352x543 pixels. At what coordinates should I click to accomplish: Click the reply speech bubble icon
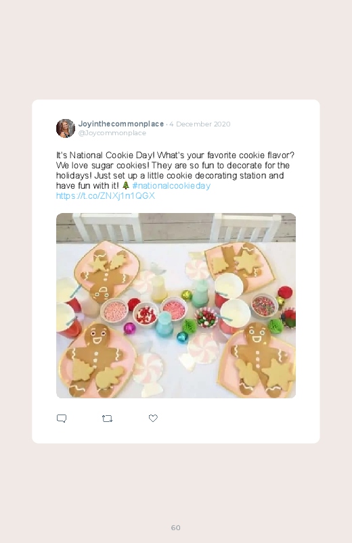click(x=62, y=419)
